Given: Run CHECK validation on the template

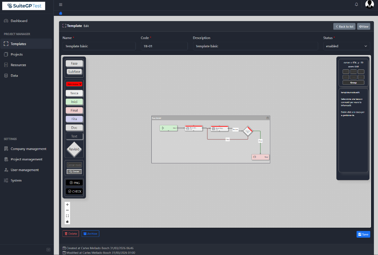Looking at the screenshot, I should 74,191.
